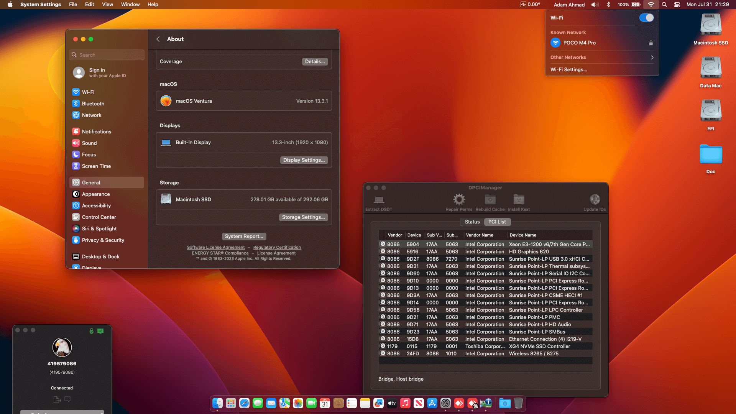Click the System Settings search field
Image resolution: width=736 pixels, height=414 pixels.
pyautogui.click(x=107, y=55)
